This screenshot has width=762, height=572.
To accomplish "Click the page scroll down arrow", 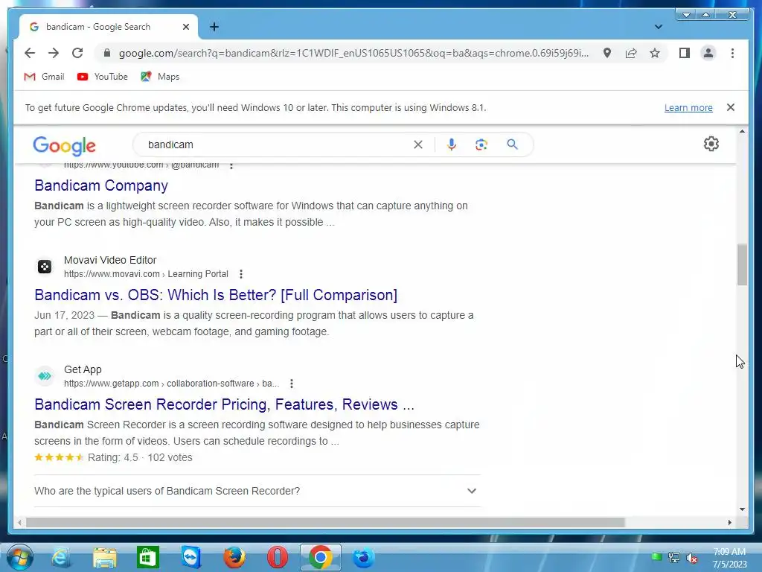I will click(742, 509).
